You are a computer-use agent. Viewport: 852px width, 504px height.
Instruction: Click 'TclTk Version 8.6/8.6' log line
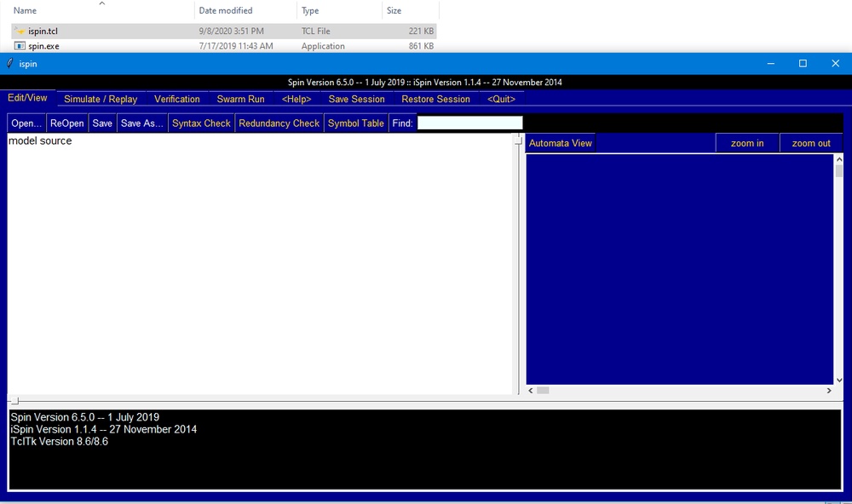(x=60, y=442)
